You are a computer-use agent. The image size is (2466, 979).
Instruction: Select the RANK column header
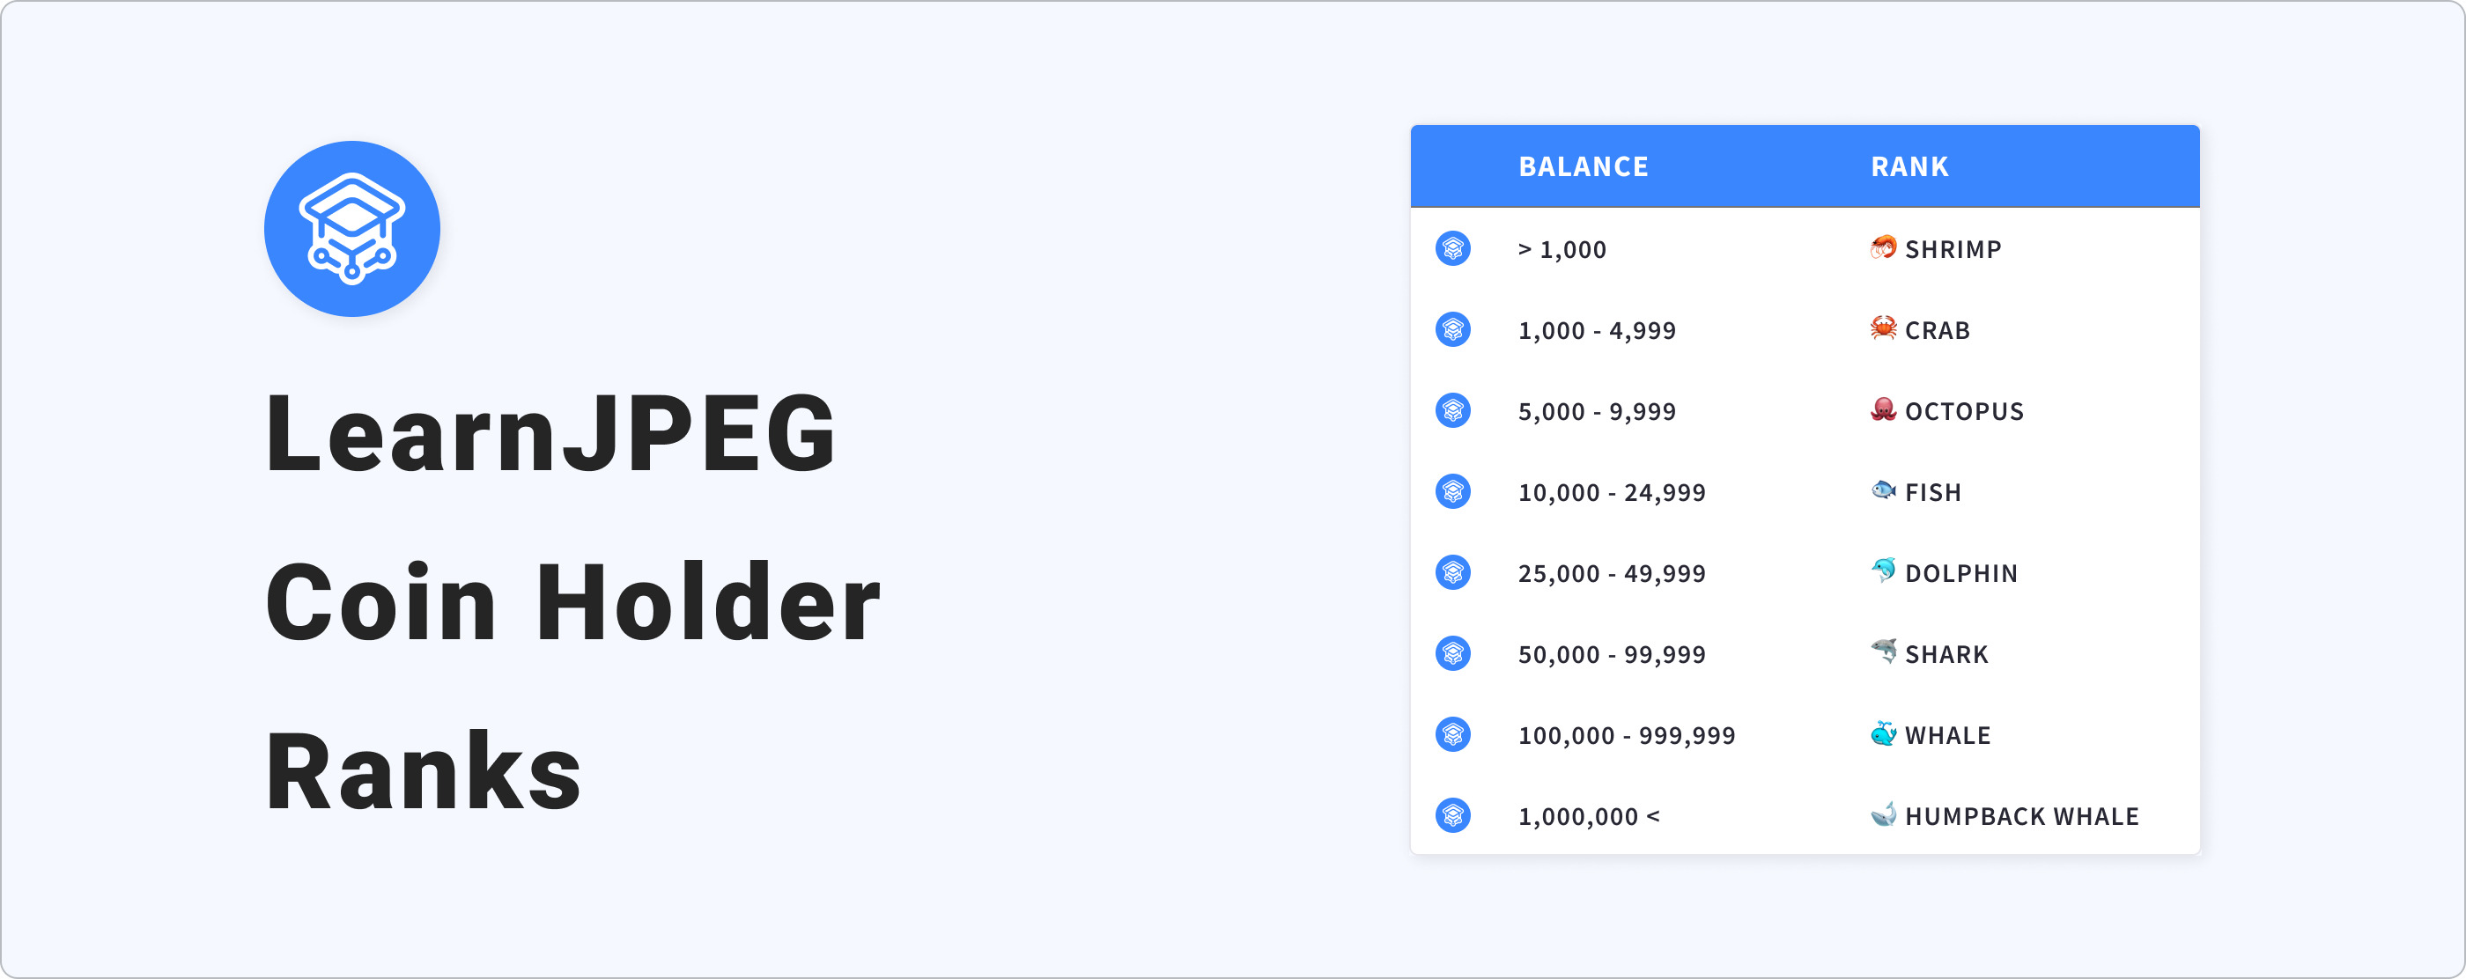point(1909,166)
